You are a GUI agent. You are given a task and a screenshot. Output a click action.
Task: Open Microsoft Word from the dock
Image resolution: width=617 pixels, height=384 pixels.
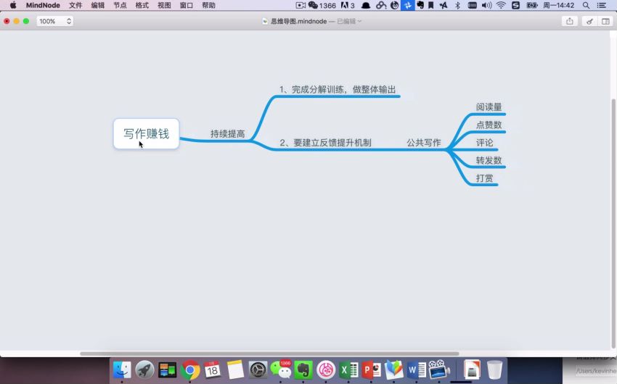tap(417, 370)
